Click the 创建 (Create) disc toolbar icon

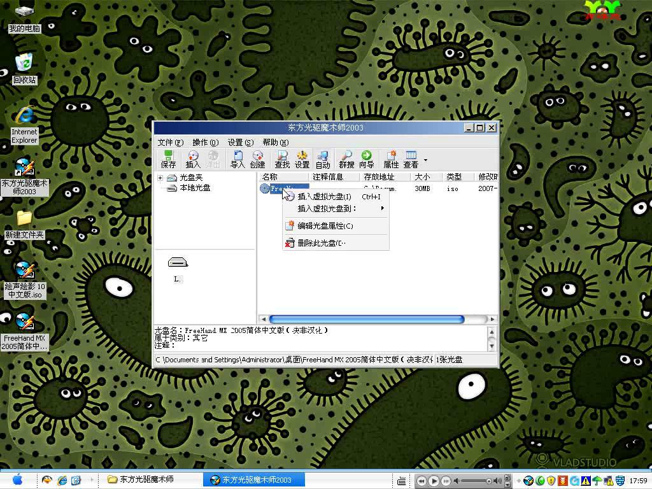[x=258, y=160]
